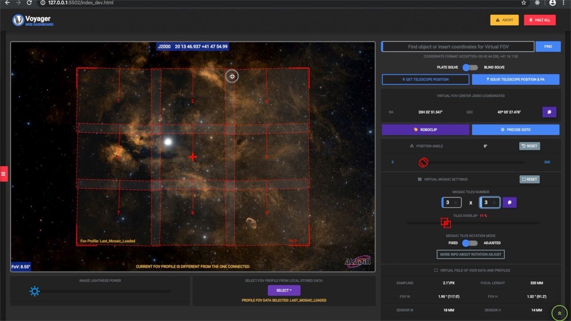This screenshot has height=321, width=571.
Task: Copy the virtual FOV center coordinates
Action: coord(549,112)
